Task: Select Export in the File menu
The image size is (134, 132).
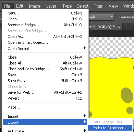Action: pos(45,122)
